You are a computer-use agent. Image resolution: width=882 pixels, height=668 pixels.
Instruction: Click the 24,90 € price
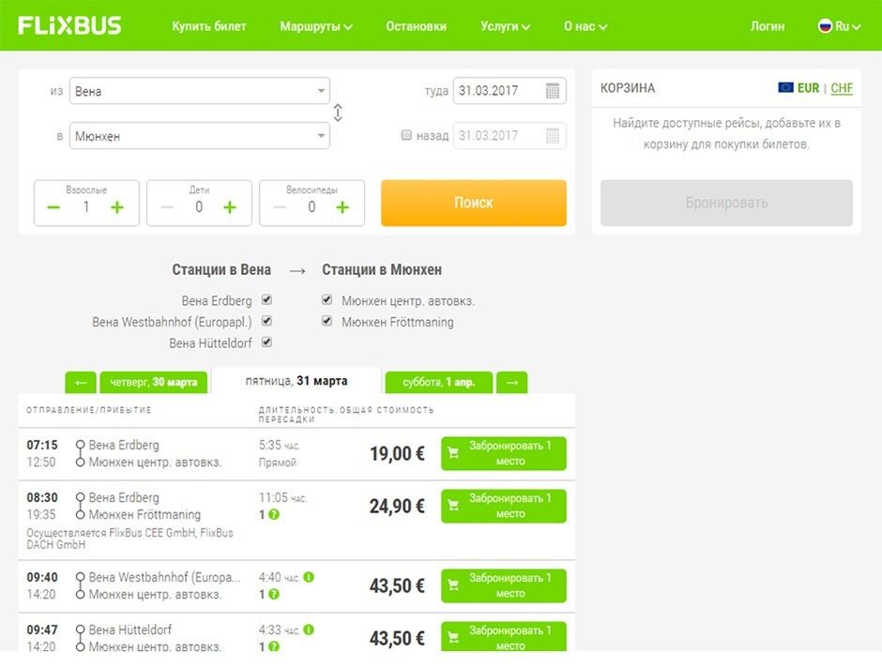coord(397,506)
